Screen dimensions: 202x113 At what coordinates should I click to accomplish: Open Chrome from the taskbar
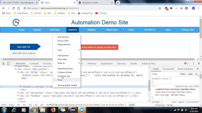pyautogui.click(x=33, y=110)
